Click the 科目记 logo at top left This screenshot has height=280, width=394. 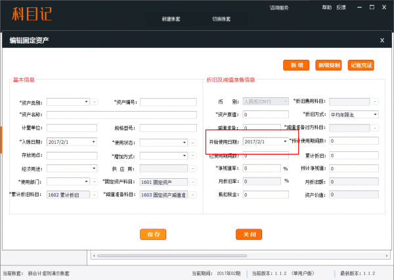[x=28, y=12]
